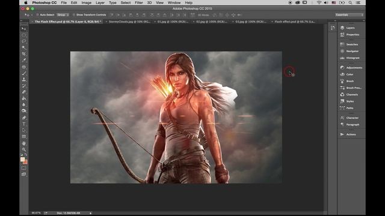This screenshot has height=216, width=385.
Task: Open the Select menu
Action: (126, 2)
